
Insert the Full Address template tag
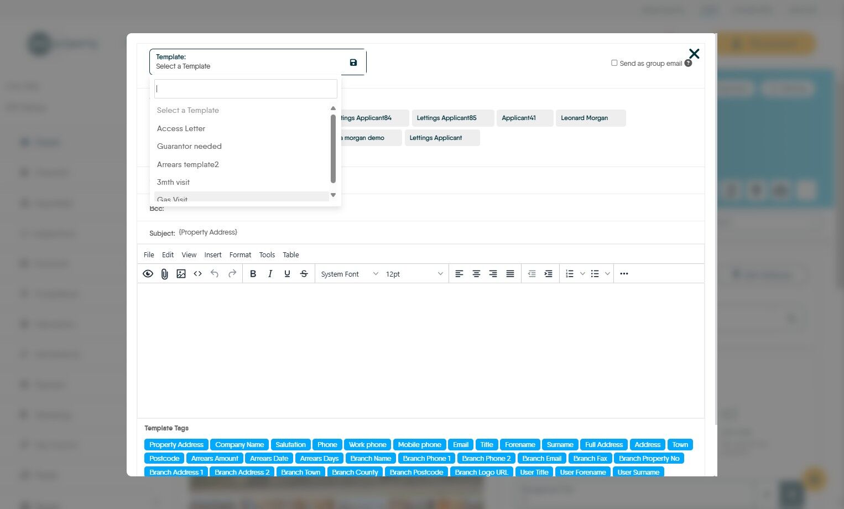[604, 445]
